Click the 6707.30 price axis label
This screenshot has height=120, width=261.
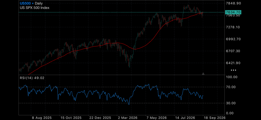click(x=233, y=51)
